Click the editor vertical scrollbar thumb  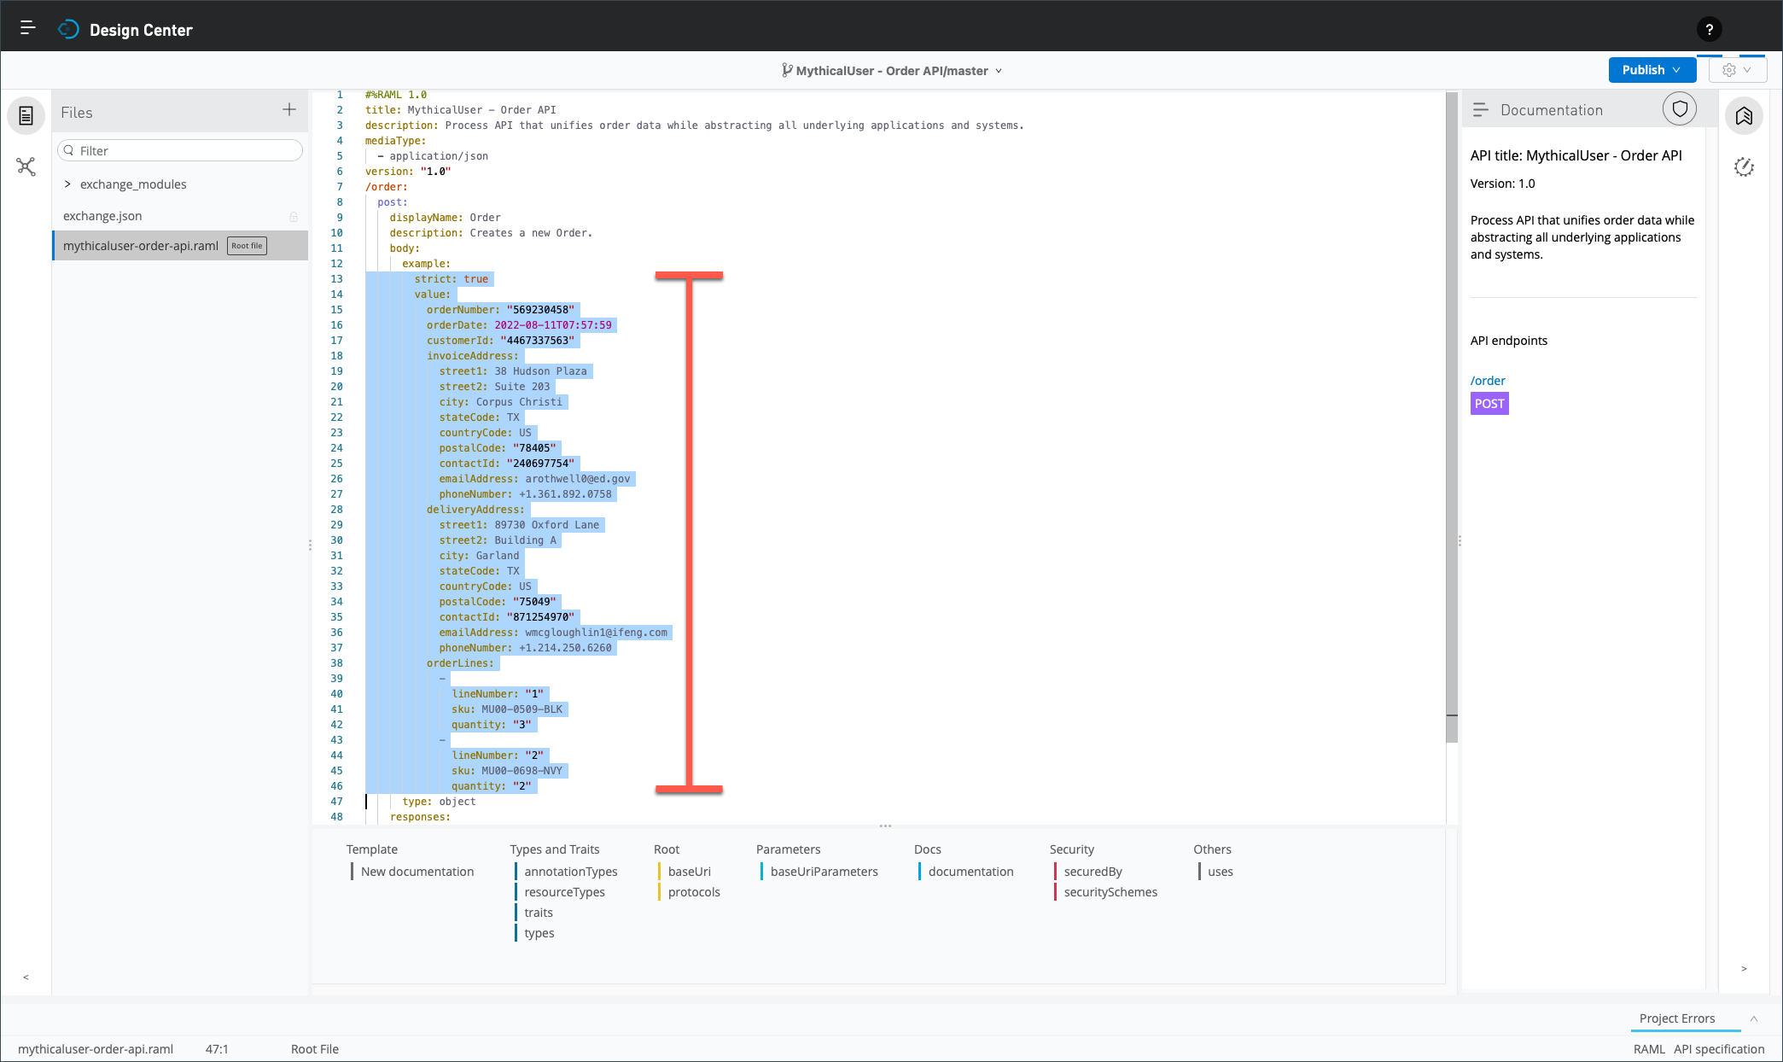click(x=1452, y=418)
